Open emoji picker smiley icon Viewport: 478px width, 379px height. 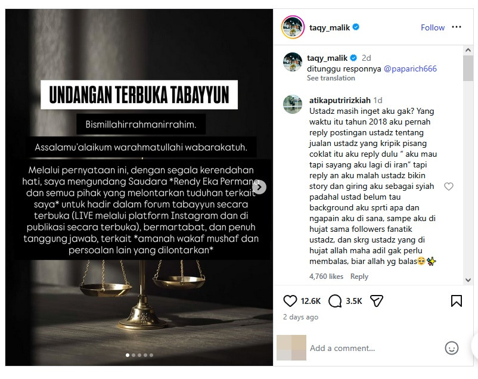point(452,348)
